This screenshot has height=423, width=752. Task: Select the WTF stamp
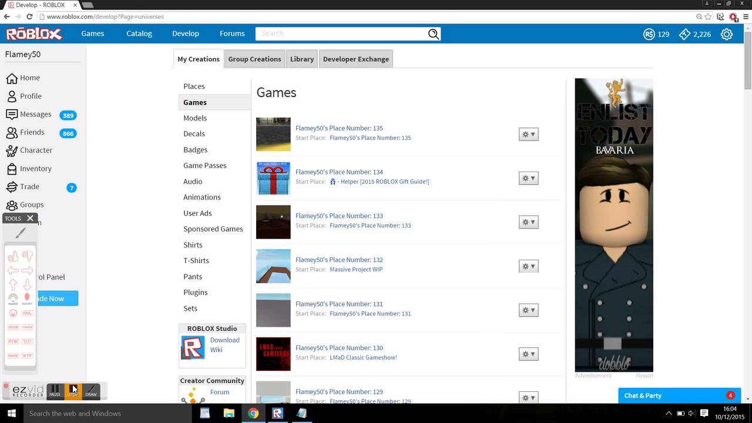click(27, 355)
